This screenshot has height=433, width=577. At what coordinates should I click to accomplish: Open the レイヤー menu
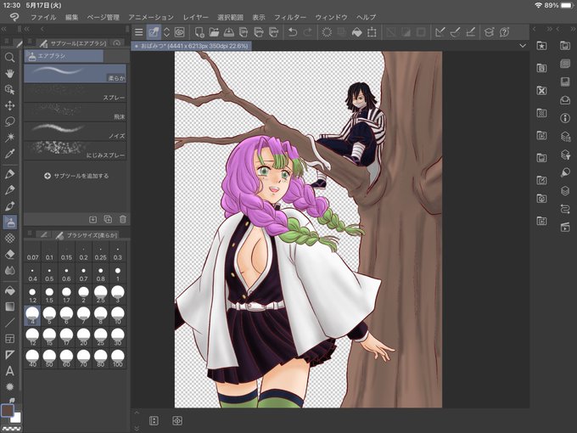coord(196,17)
